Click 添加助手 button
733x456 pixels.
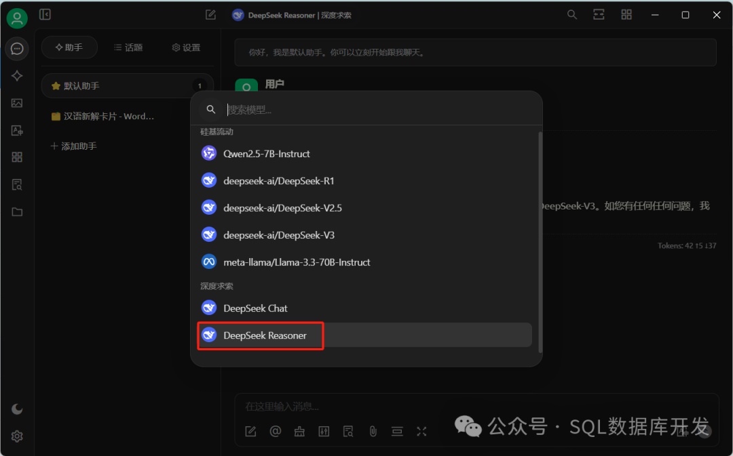73,146
